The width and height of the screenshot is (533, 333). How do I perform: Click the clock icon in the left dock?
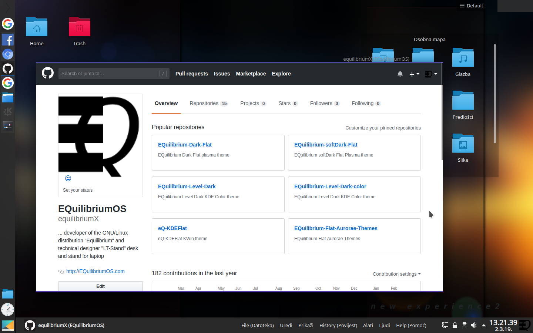click(x=8, y=309)
